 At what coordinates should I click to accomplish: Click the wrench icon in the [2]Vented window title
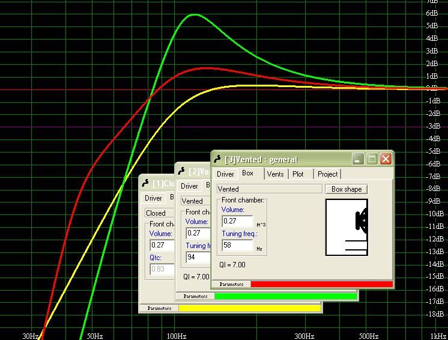[x=181, y=171]
